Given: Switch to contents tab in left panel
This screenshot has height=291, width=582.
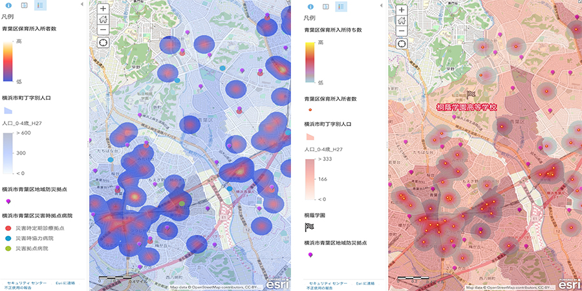Looking at the screenshot, I should (x=24, y=6).
